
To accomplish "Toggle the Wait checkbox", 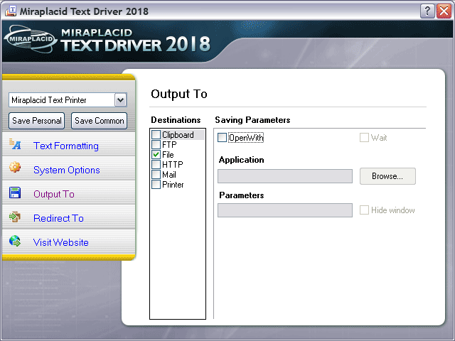I will click(364, 137).
